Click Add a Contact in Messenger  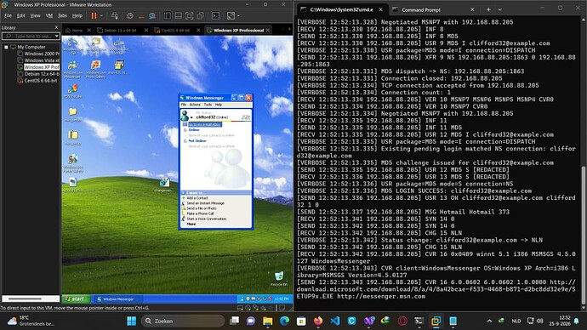(197, 198)
